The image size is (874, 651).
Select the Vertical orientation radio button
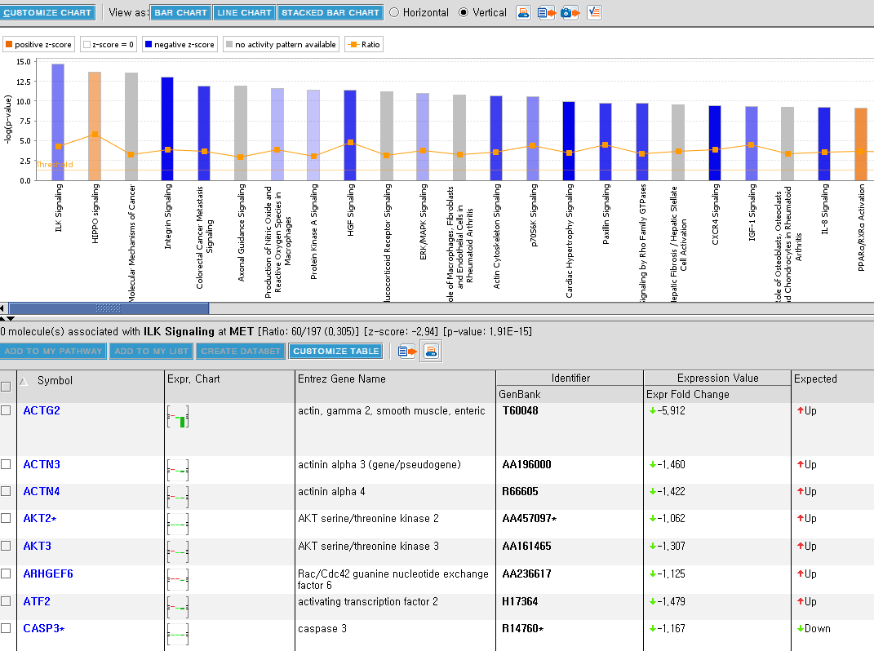(464, 13)
